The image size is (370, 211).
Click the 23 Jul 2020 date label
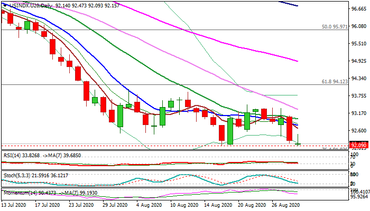[80, 204]
